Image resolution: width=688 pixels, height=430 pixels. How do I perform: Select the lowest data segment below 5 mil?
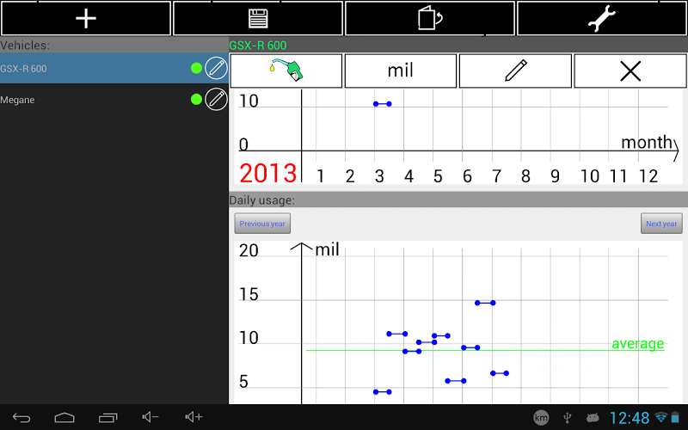click(382, 392)
